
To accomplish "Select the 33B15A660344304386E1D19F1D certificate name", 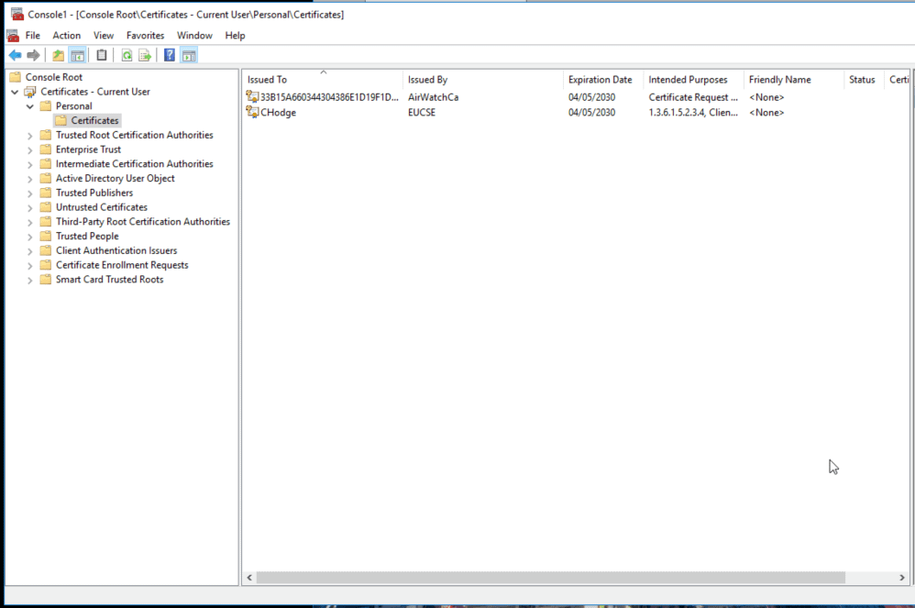I will coord(329,97).
